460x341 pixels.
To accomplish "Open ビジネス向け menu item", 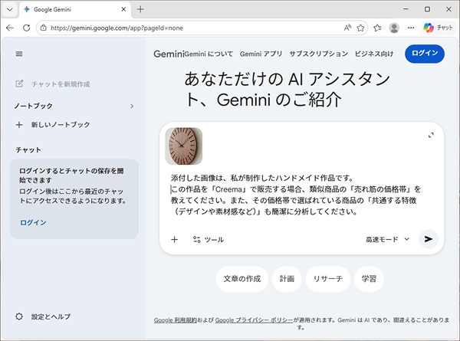I will pyautogui.click(x=374, y=54).
